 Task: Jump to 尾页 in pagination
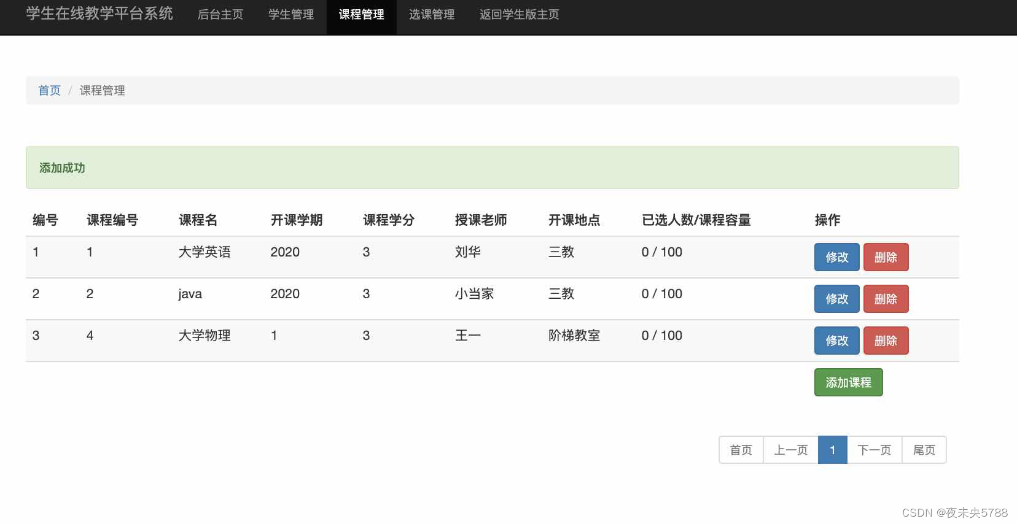924,450
